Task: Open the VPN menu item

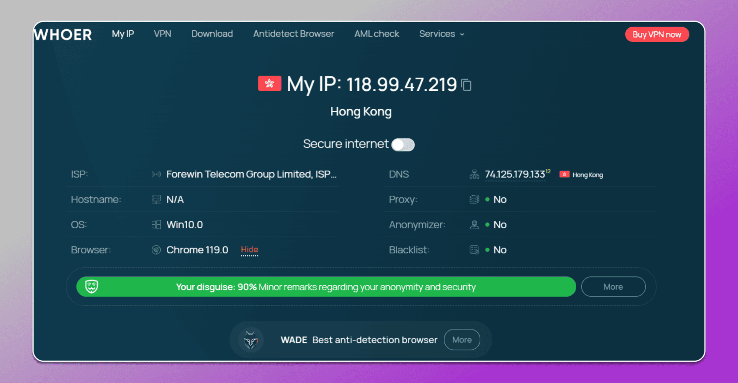Action: [162, 34]
